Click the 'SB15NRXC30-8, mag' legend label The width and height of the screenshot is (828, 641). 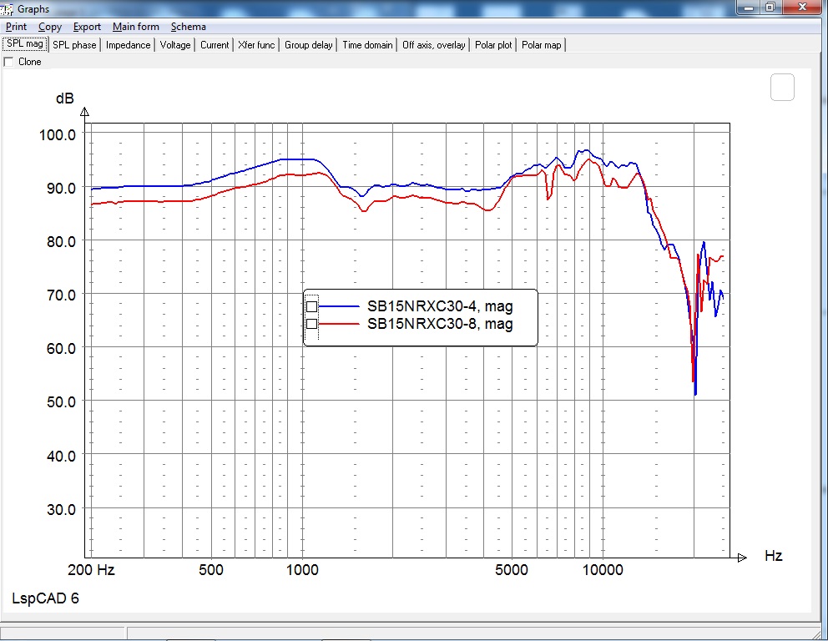pos(440,324)
